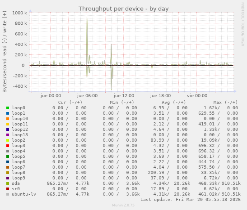This screenshot has width=247, height=210.
Task: Click loop2 average value '83.99'
Action: (157, 140)
